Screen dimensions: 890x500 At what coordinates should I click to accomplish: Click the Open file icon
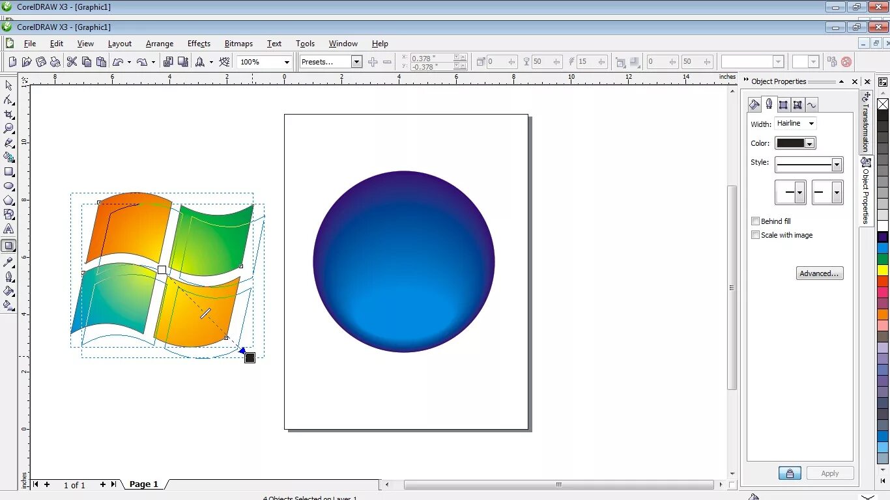point(27,62)
